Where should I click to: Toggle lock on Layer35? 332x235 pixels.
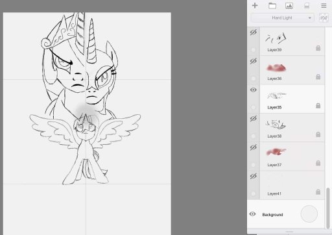[318, 106]
